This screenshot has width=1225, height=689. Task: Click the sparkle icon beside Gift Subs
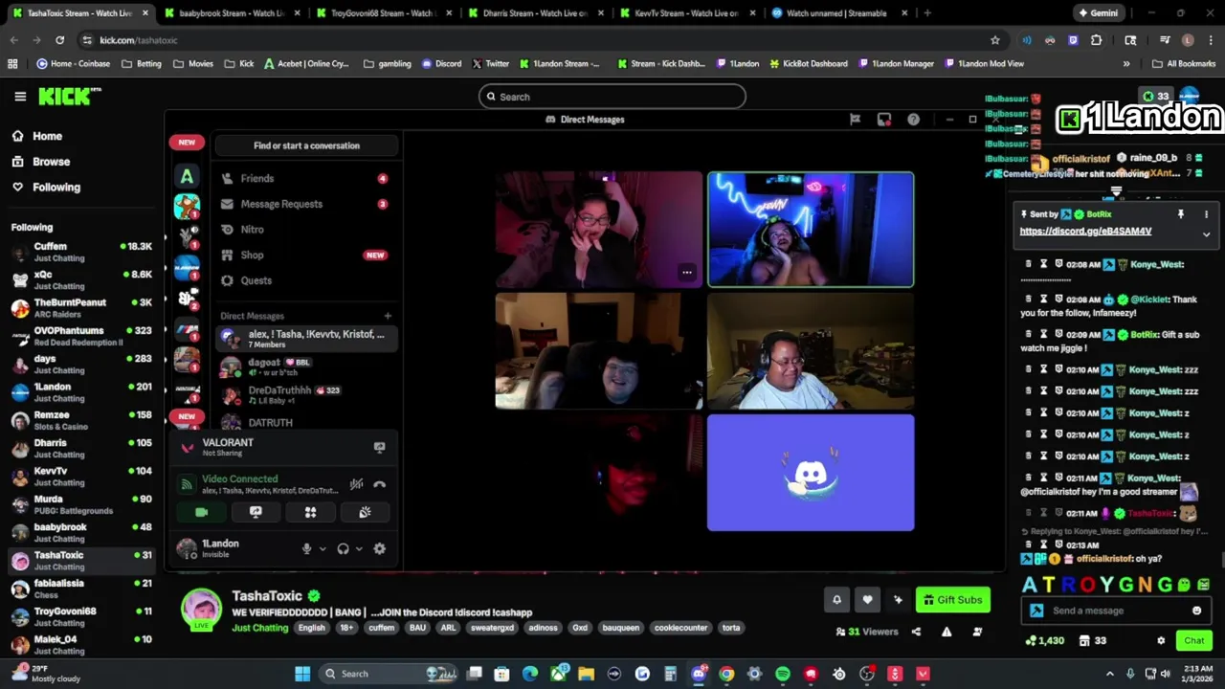(898, 600)
